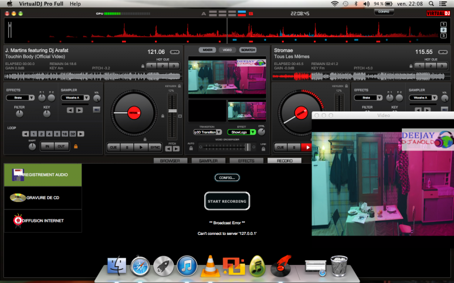Toggle the orange loop lock icon
This screenshot has width=454, height=283.
tap(75, 147)
